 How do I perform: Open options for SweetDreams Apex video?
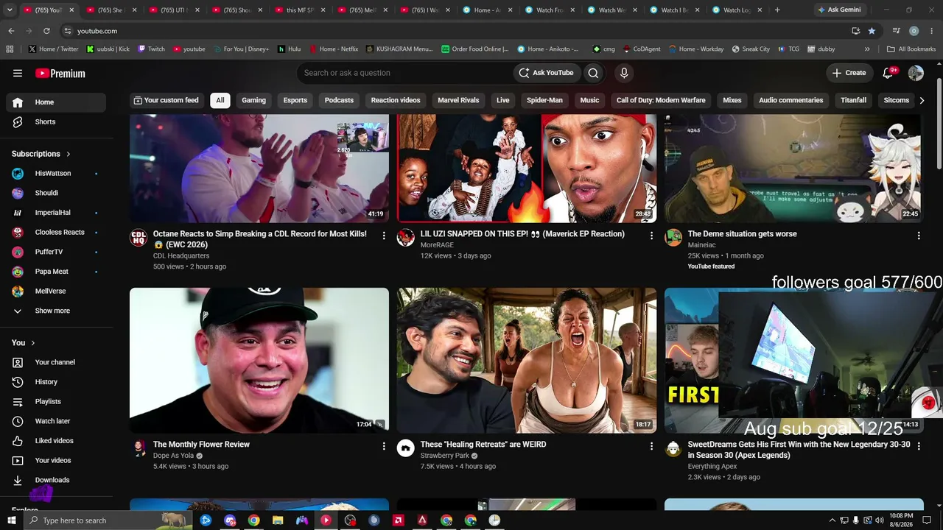(919, 446)
